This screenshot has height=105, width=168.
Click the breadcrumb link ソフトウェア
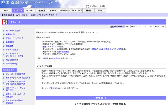42,15
